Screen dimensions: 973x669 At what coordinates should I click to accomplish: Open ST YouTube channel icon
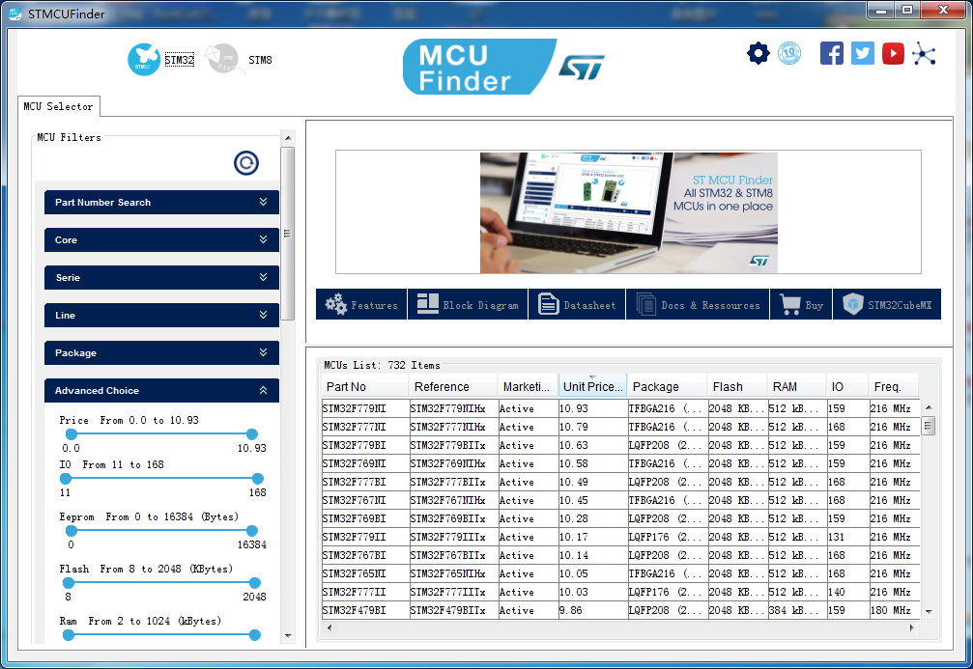893,53
